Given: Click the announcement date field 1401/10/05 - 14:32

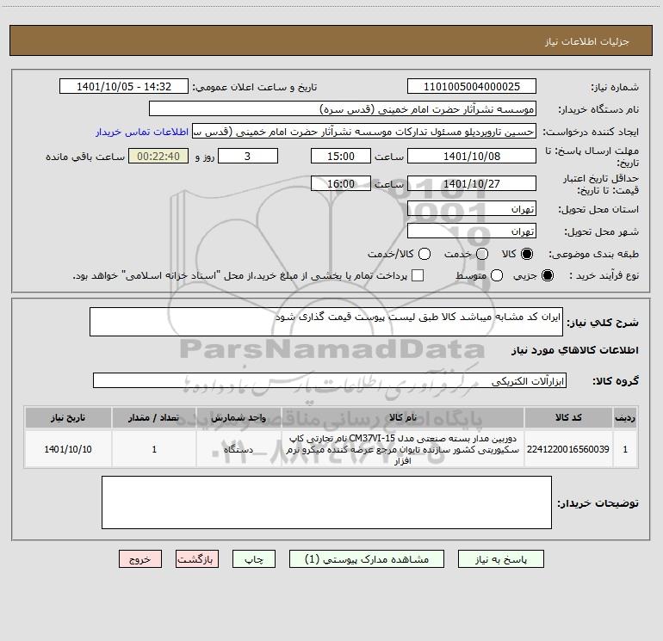Looking at the screenshot, I should pyautogui.click(x=124, y=86).
